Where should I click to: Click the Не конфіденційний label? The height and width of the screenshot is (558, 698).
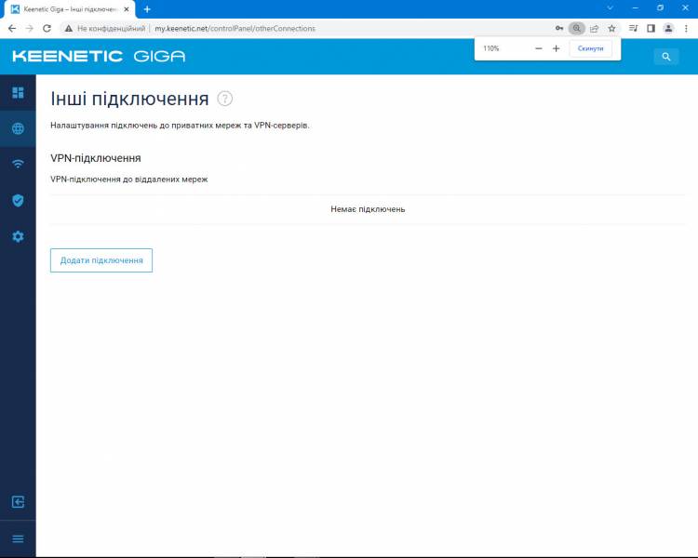(x=112, y=28)
